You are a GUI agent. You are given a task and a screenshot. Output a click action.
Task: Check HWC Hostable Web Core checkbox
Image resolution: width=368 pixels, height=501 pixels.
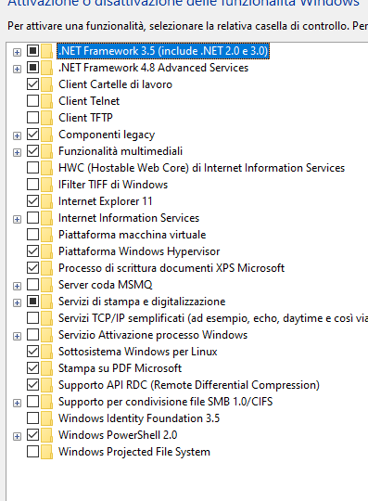pos(32,168)
